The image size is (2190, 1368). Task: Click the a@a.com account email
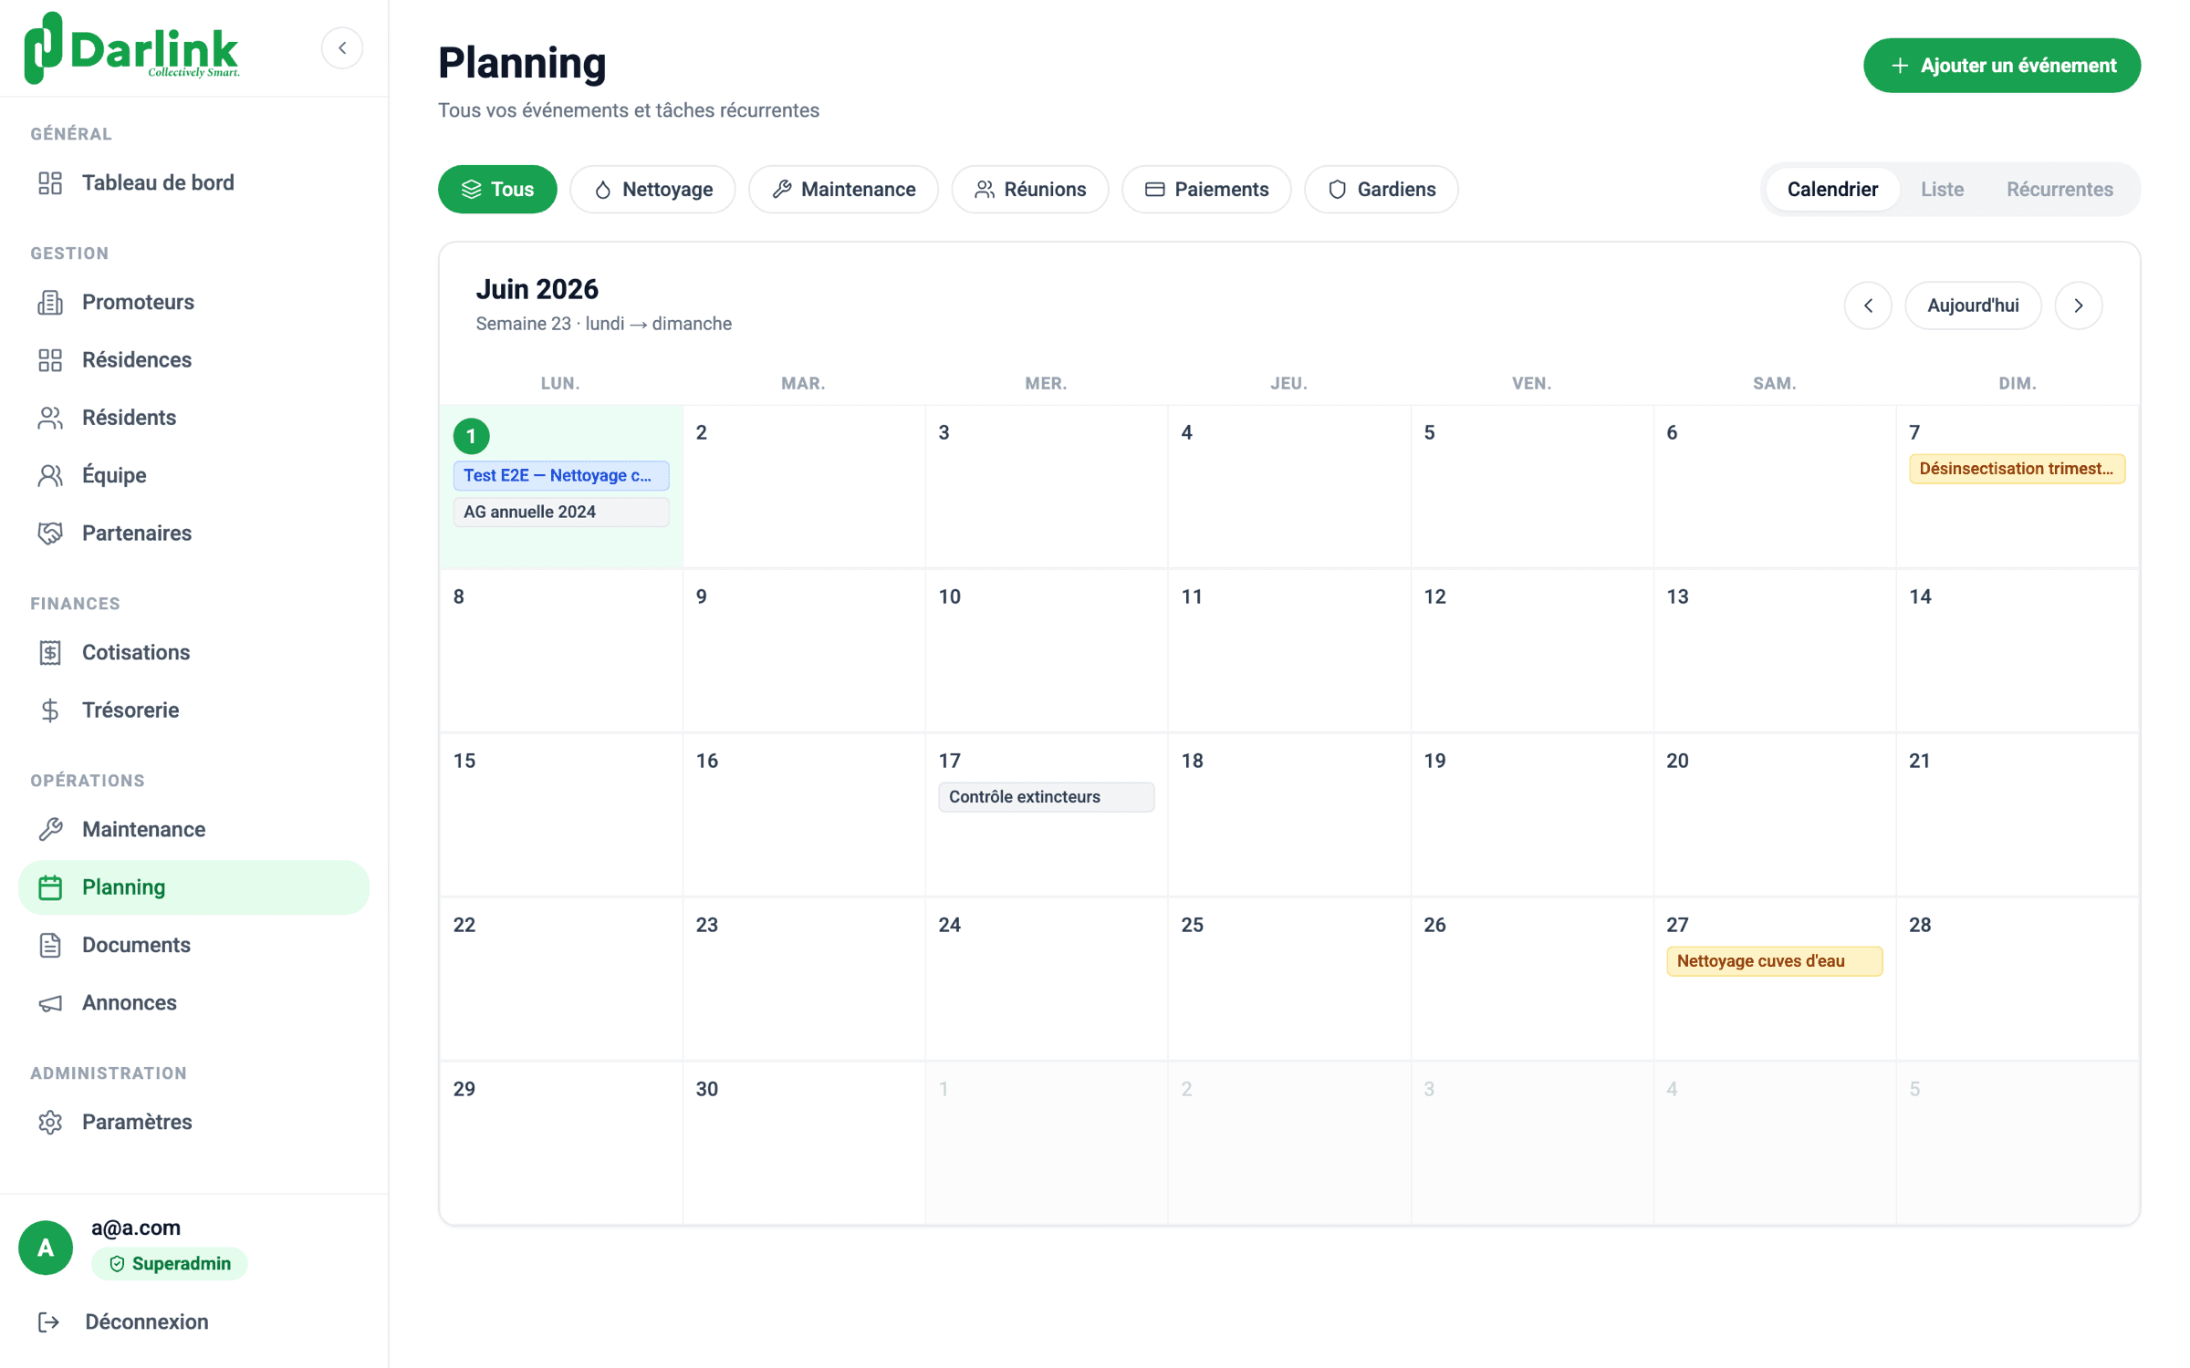pyautogui.click(x=136, y=1228)
